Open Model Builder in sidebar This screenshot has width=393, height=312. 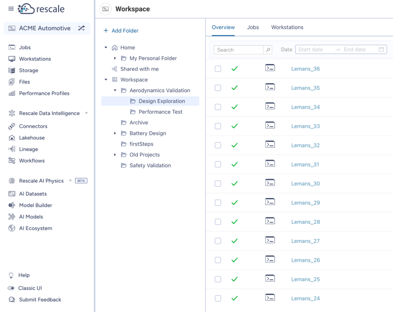[x=35, y=205]
